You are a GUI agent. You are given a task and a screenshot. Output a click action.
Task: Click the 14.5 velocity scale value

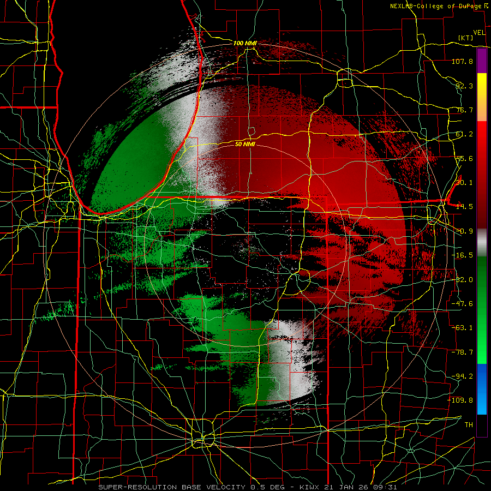(x=464, y=207)
